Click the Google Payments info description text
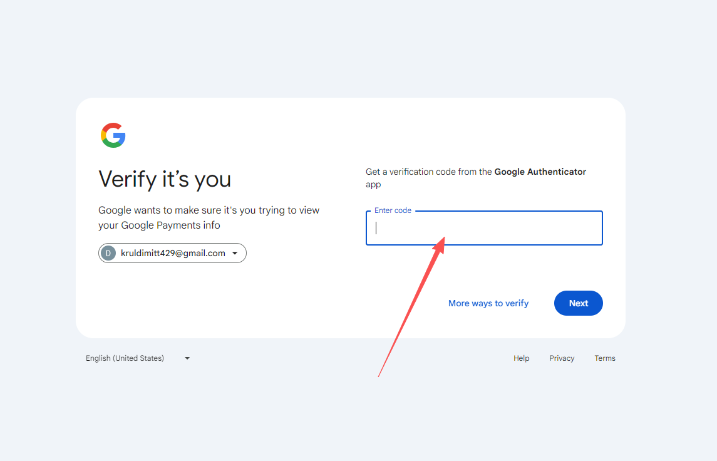Image resolution: width=717 pixels, height=461 pixels. point(209,217)
